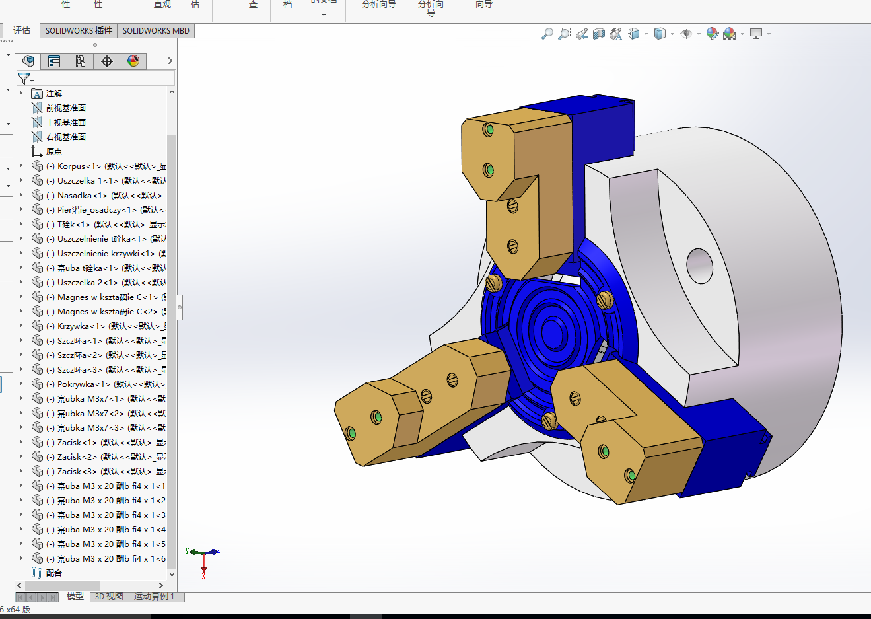
Task: Click the tree horizontal scrollbar thumb
Action: [62, 585]
